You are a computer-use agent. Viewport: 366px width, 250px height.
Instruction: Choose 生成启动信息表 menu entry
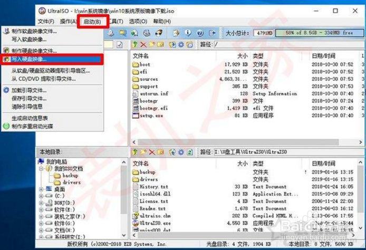pyautogui.click(x=30, y=118)
